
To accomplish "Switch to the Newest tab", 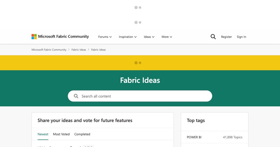I will coord(43,134).
